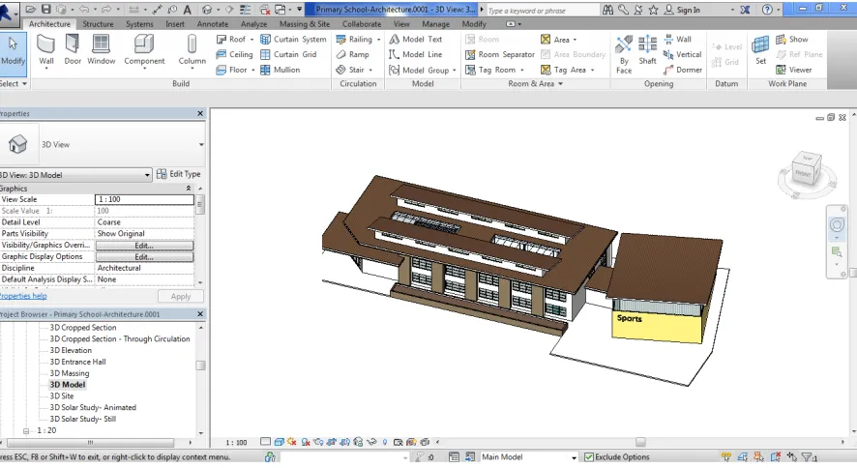Expand the Room & Area panel

(535, 83)
